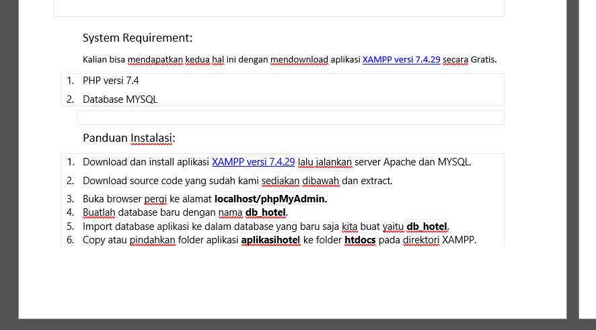The height and width of the screenshot is (330, 596).
Task: Open XAMPP versi 7.4.29 link in step 1
Action: (x=253, y=161)
